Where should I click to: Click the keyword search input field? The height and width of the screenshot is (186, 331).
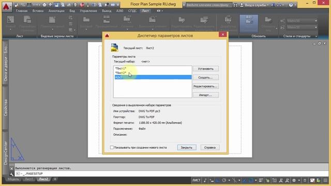(208, 5)
